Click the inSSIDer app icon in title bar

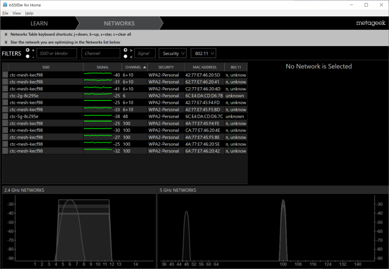(5, 5)
